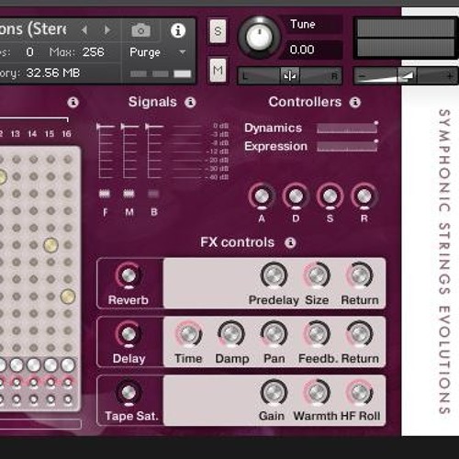Toggle the B signal on/off button
Image resolution: width=459 pixels, height=459 pixels.
pyautogui.click(x=153, y=194)
